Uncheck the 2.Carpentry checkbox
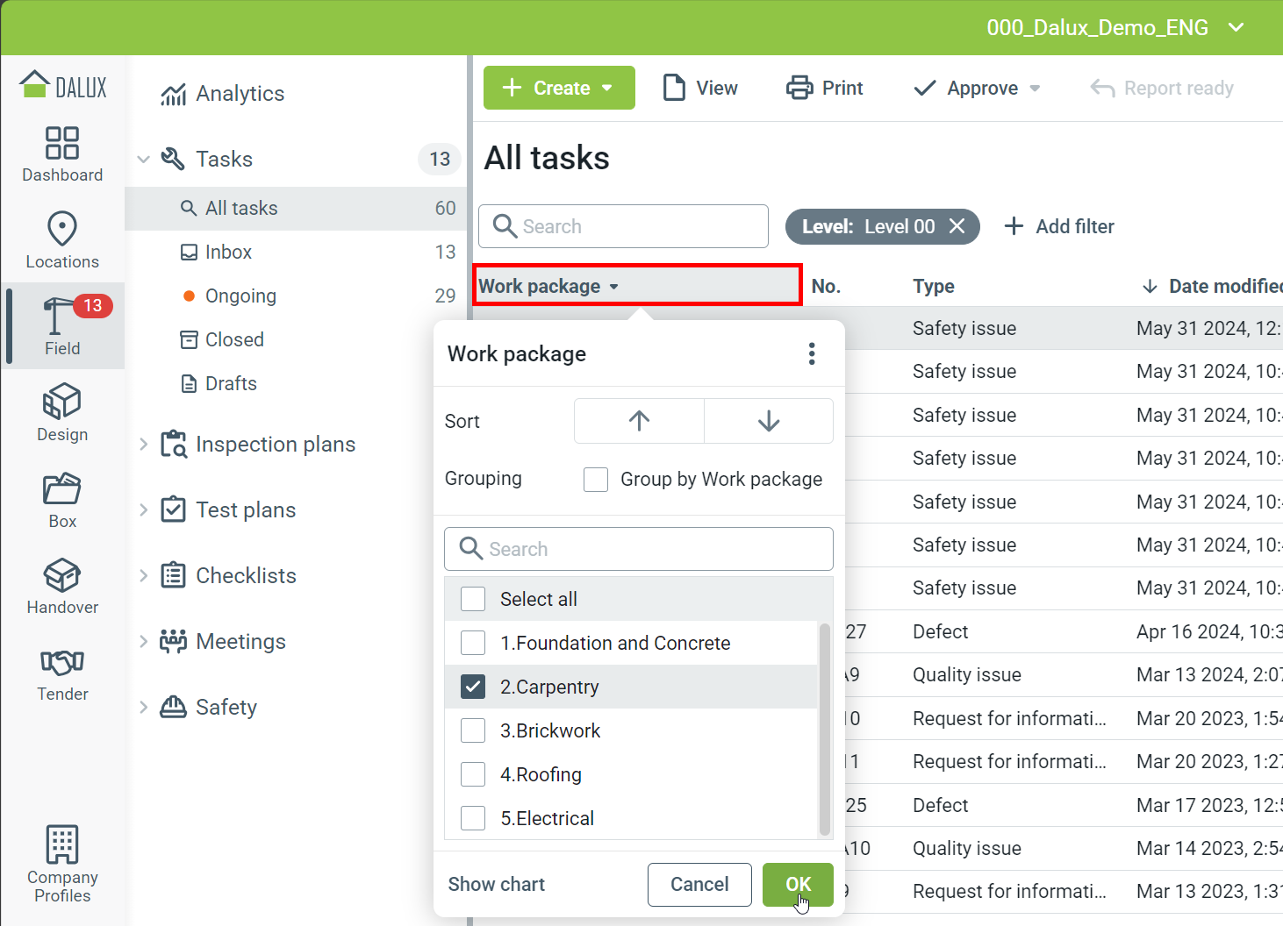This screenshot has width=1283, height=926. point(473,687)
